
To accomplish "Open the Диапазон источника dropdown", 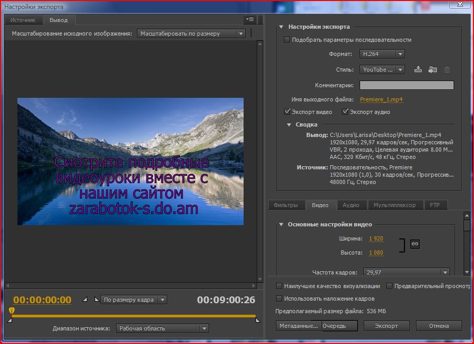I will pos(162,328).
